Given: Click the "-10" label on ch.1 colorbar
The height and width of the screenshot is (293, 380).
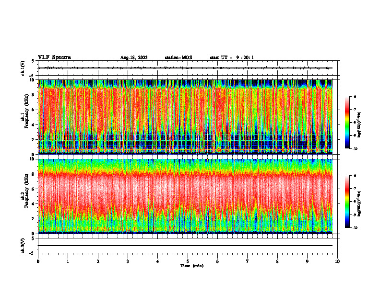Looking at the screenshot, I should point(355,149).
